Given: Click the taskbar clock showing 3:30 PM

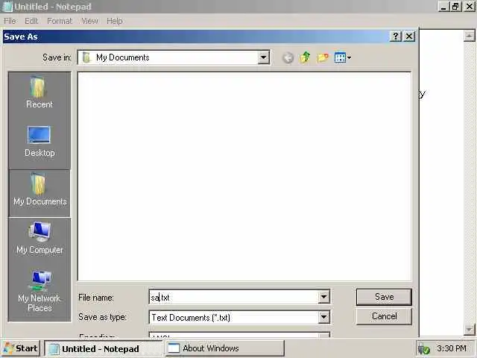Looking at the screenshot, I should (x=452, y=348).
